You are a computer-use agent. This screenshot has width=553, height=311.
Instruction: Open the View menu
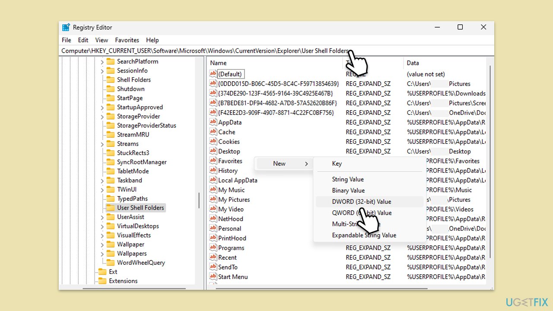(102, 40)
